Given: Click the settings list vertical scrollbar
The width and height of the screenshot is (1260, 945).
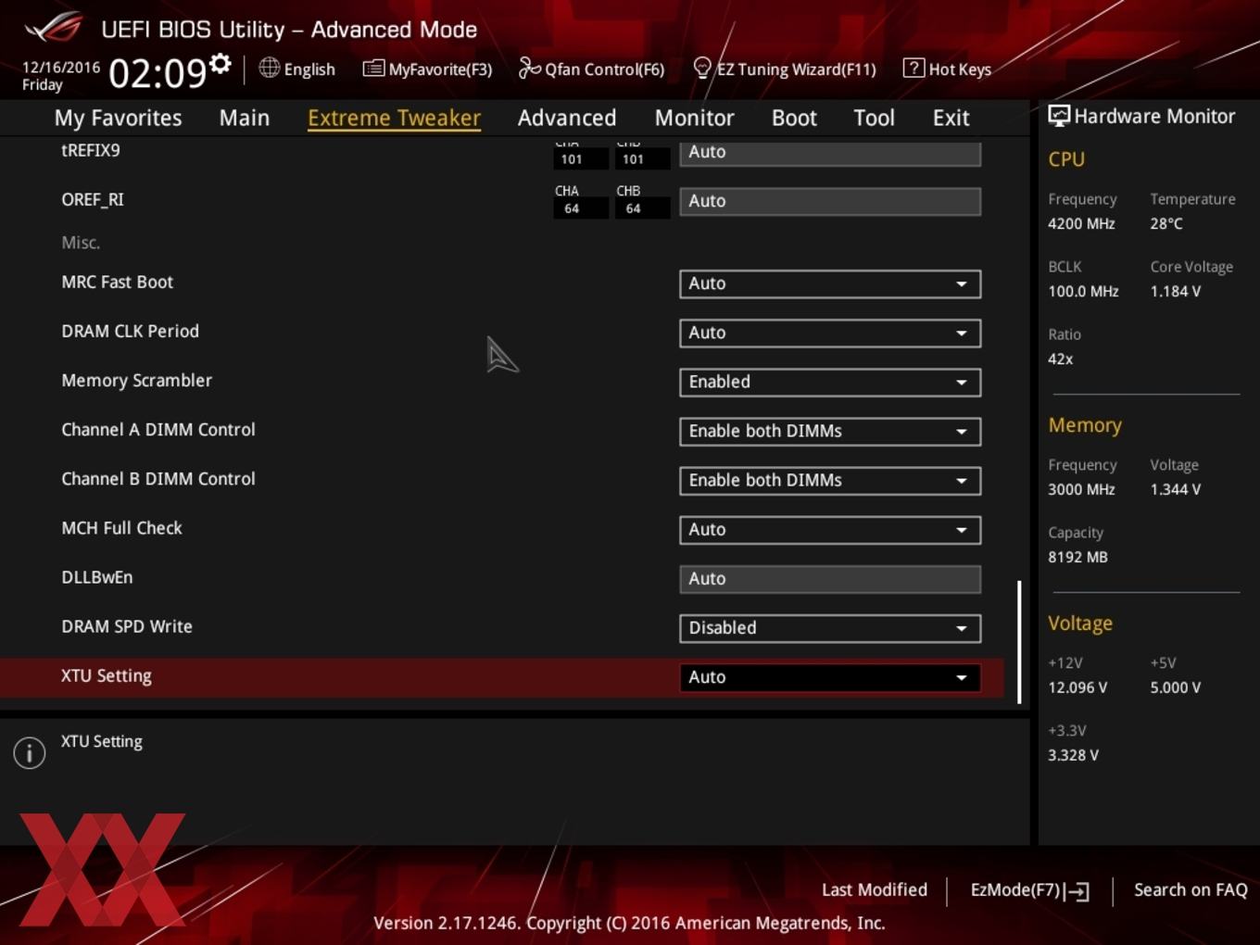Looking at the screenshot, I should (x=1019, y=642).
